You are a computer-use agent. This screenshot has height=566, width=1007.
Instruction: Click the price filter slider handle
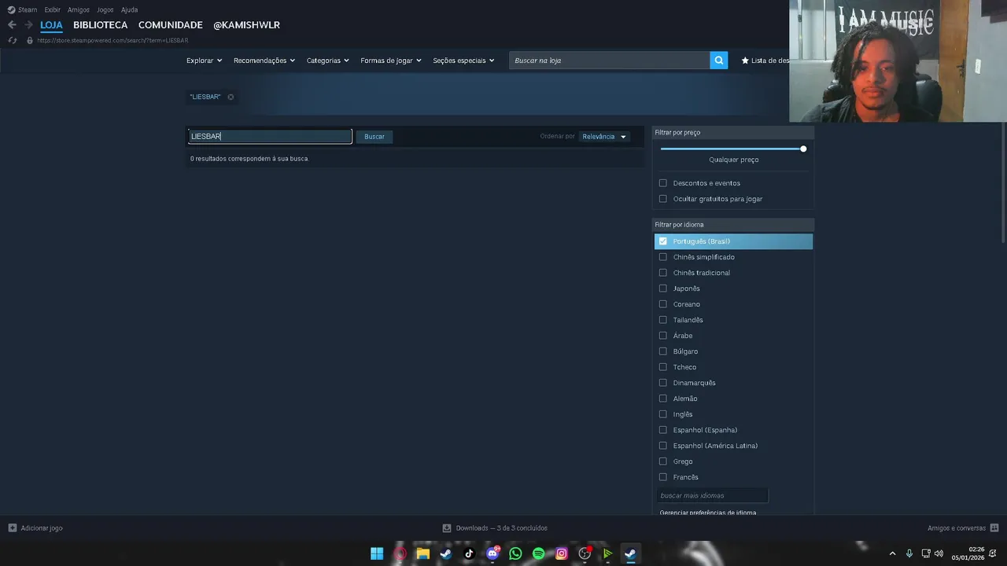pyautogui.click(x=803, y=149)
